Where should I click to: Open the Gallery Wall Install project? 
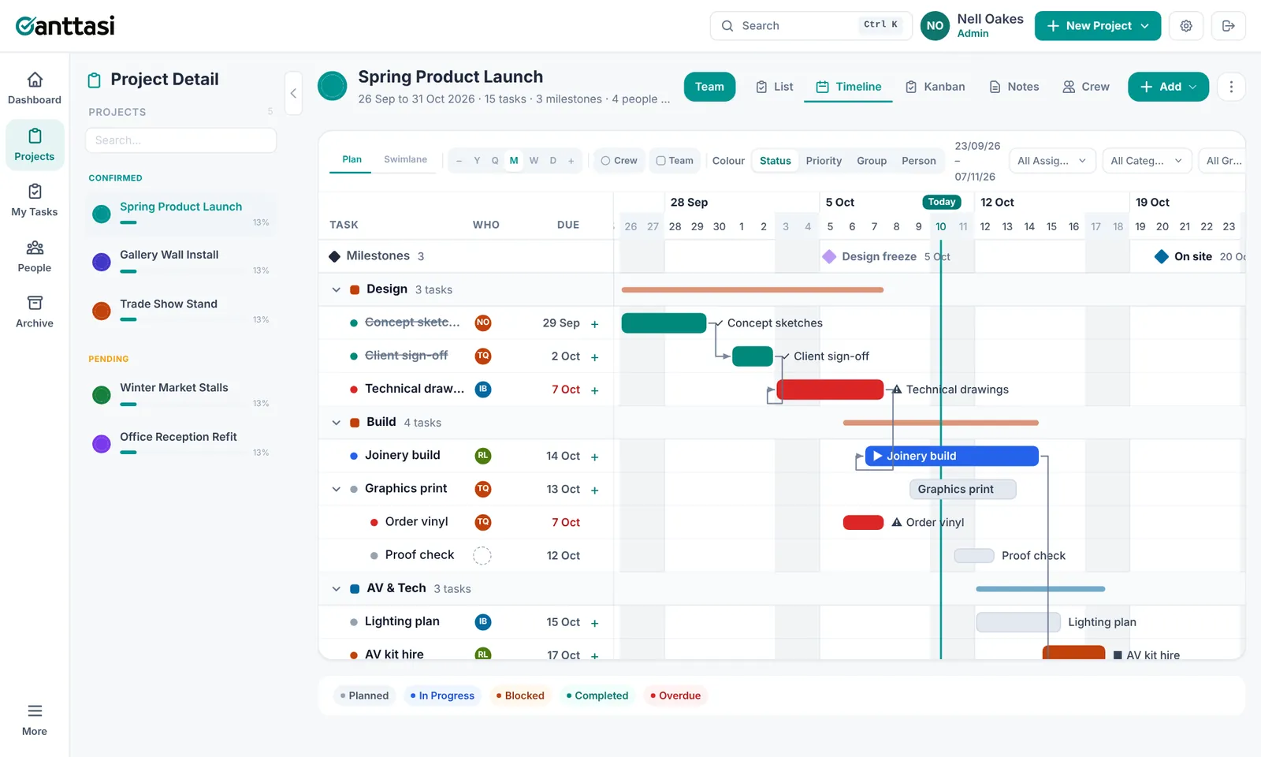pyautogui.click(x=181, y=262)
